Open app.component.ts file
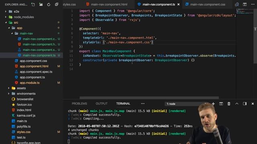This screenshot has width=257, height=144. click(x=32, y=77)
